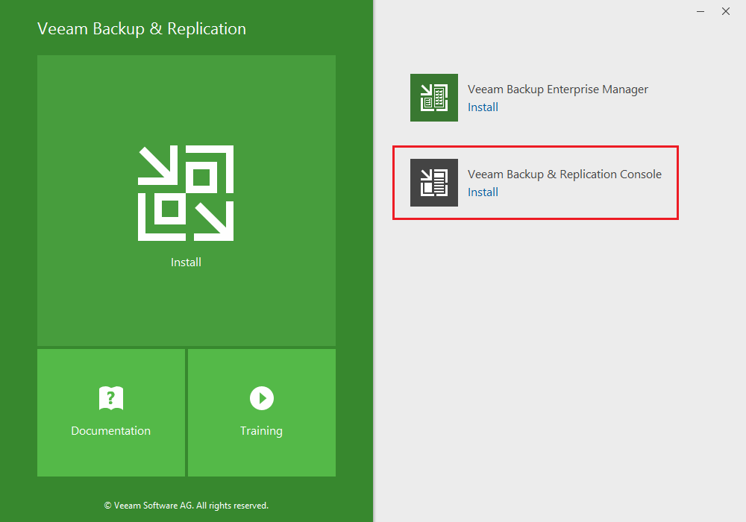Click the Veeam Backup & Replication Console icon
Screen dimensions: 746x522
(434, 183)
